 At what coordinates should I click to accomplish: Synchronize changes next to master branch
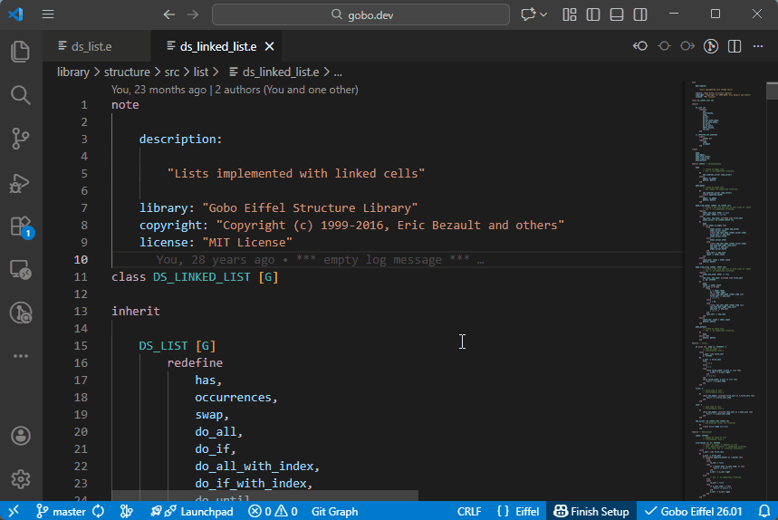click(x=98, y=511)
